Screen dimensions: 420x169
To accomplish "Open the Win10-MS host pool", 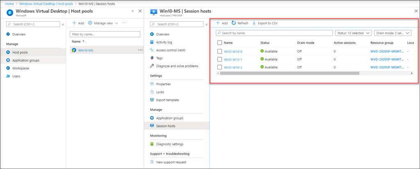I will tap(86, 50).
